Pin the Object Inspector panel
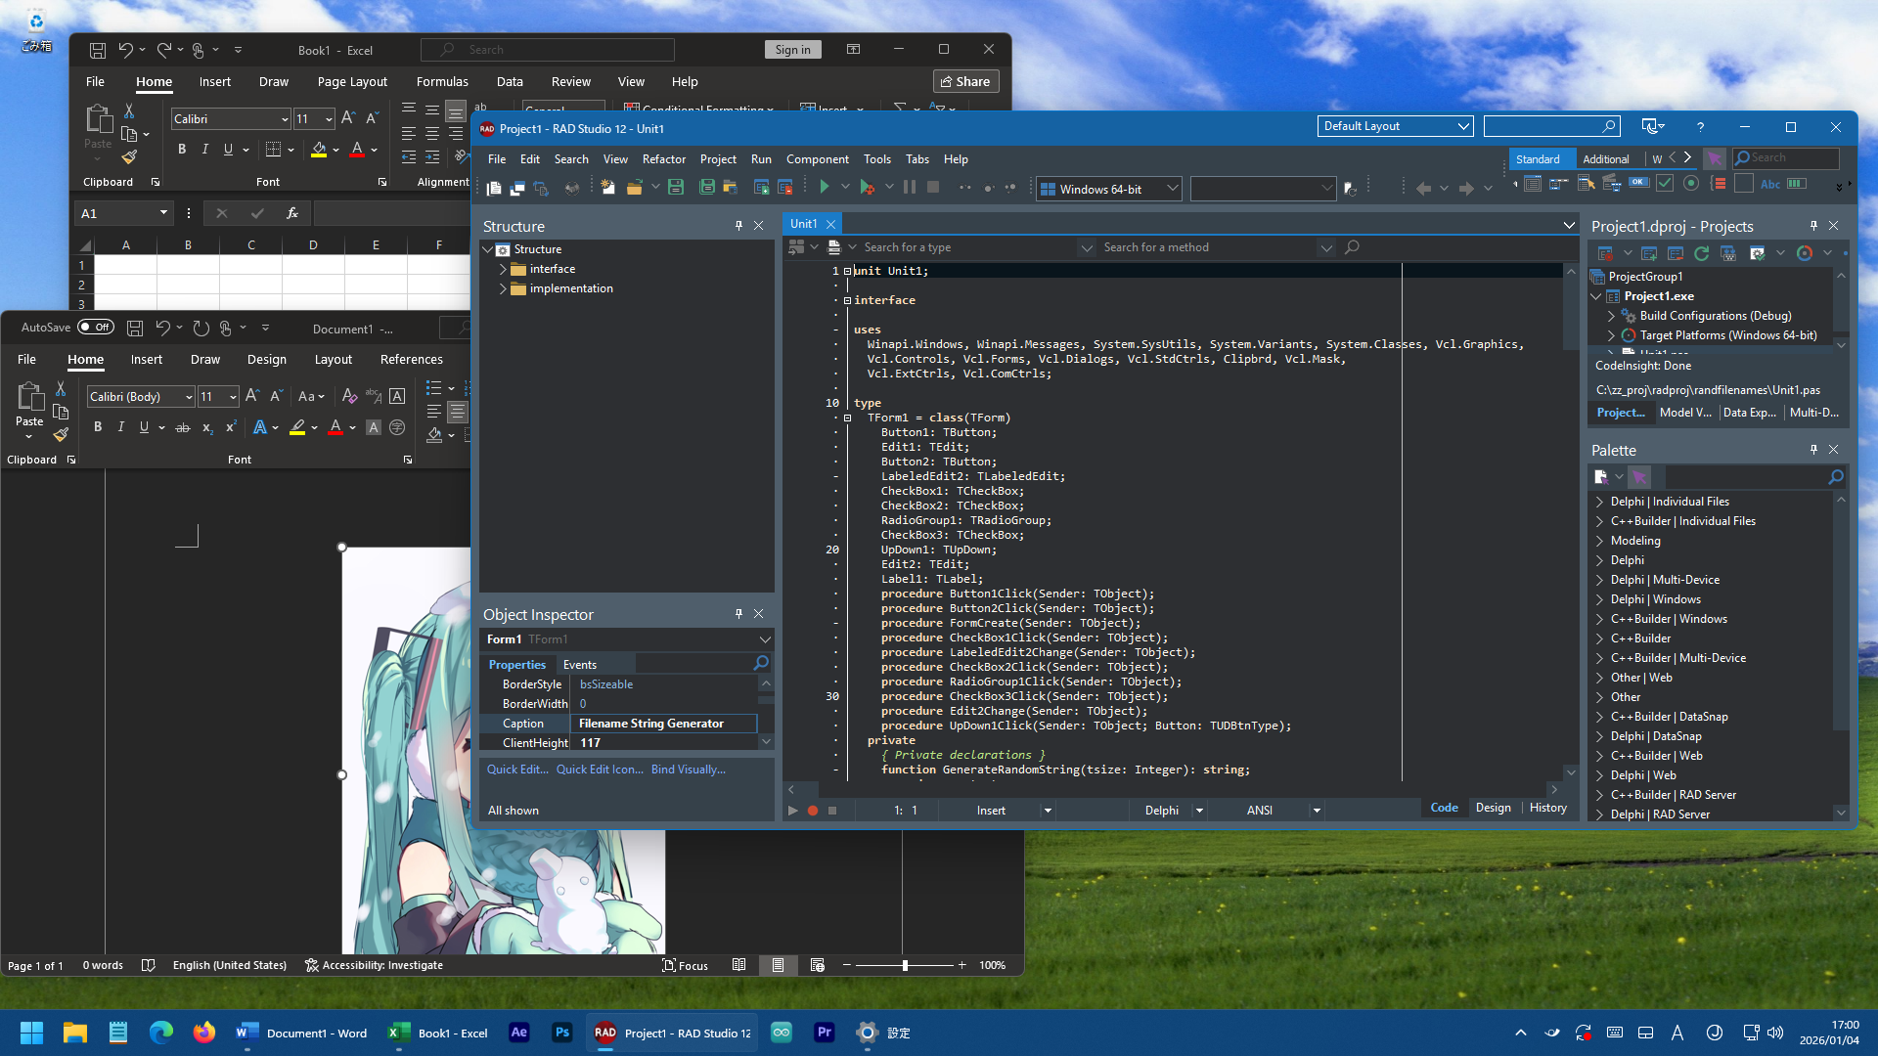1878x1056 pixels. point(738,614)
